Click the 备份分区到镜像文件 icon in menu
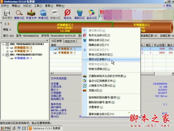The height and width of the screenshot is (131, 174). pos(85,81)
